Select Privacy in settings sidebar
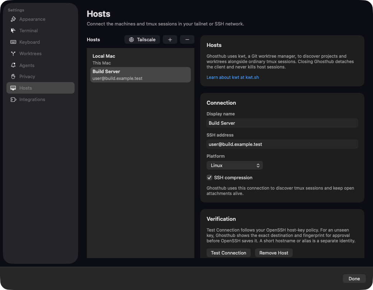The height and width of the screenshot is (290, 373). click(x=41, y=77)
